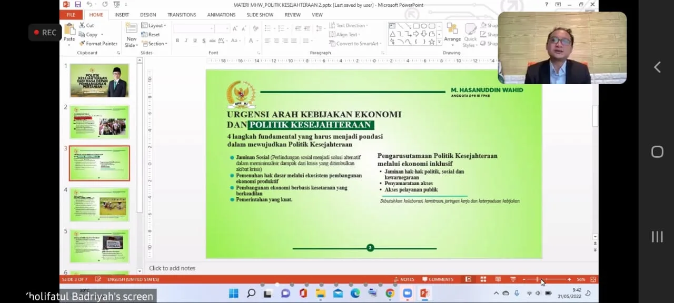This screenshot has height=303, width=674.
Task: Click the Save icon in quick access toolbar
Action: 78,5
